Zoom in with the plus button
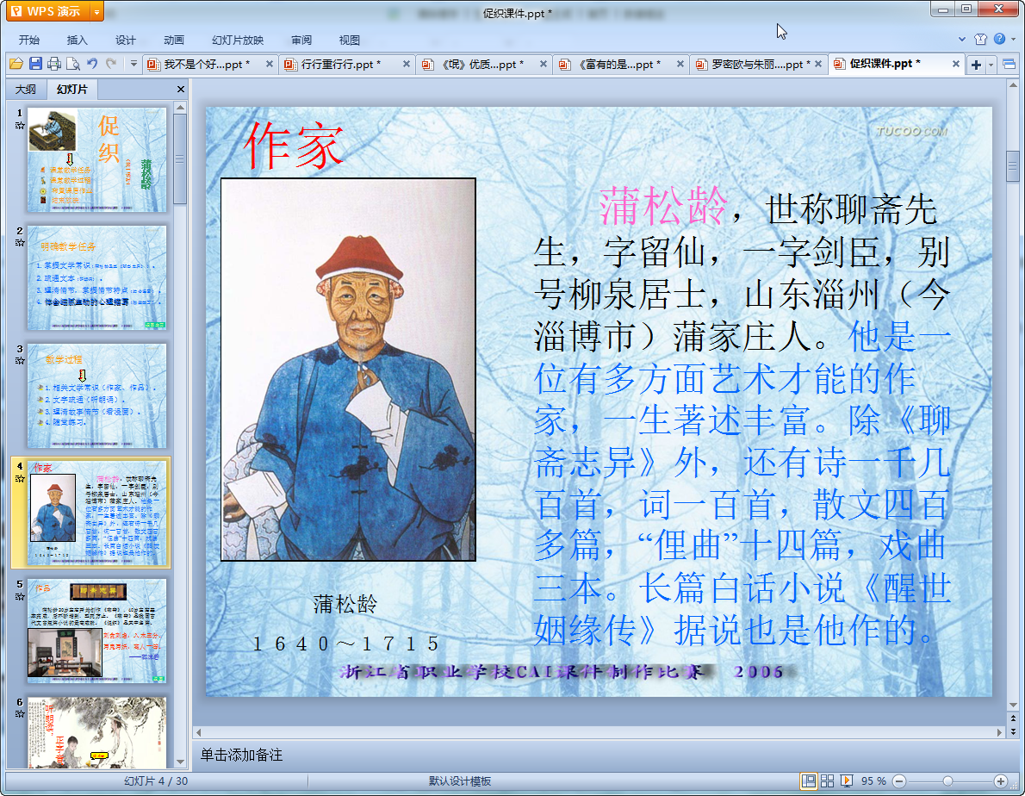The image size is (1025, 796). [1000, 781]
